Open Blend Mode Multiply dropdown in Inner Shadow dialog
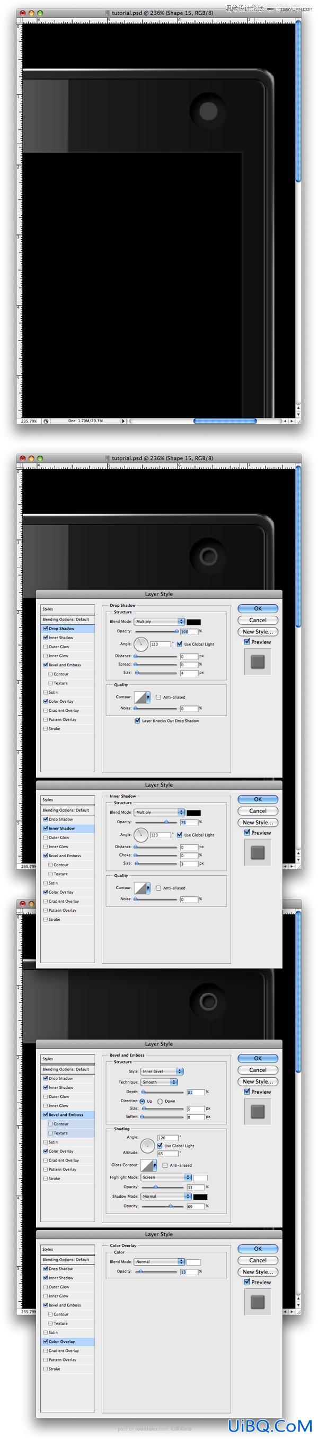The image size is (318, 1439). point(159,812)
